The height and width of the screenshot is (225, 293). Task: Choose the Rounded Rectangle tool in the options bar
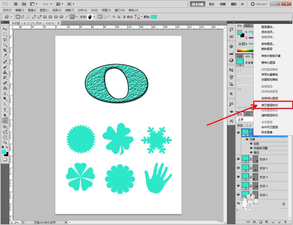[50, 17]
